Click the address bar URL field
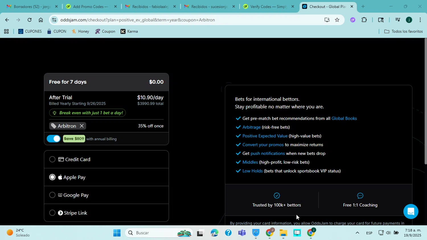The height and width of the screenshot is (240, 427). click(x=188, y=20)
